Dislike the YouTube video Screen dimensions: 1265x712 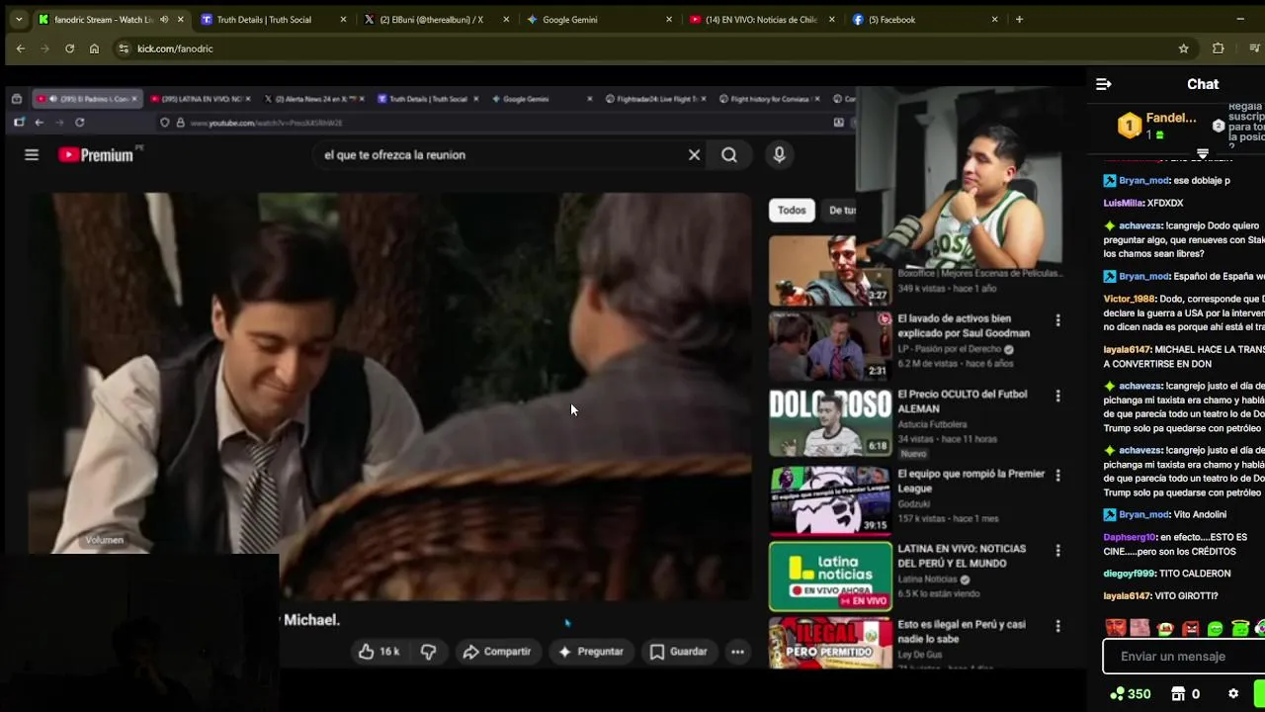tap(428, 652)
